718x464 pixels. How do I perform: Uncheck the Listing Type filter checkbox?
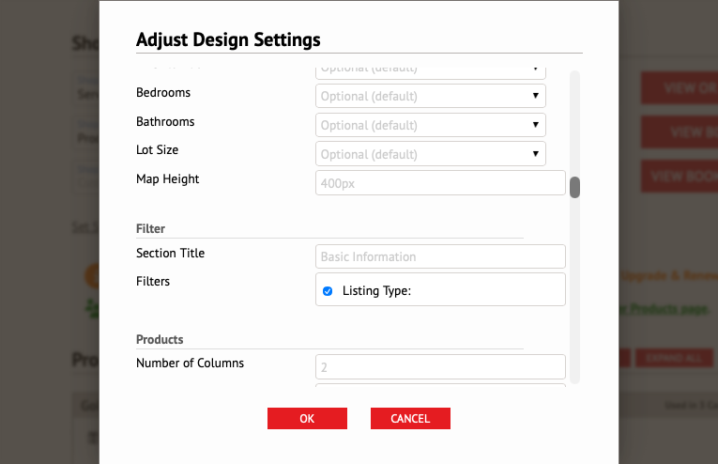(328, 291)
